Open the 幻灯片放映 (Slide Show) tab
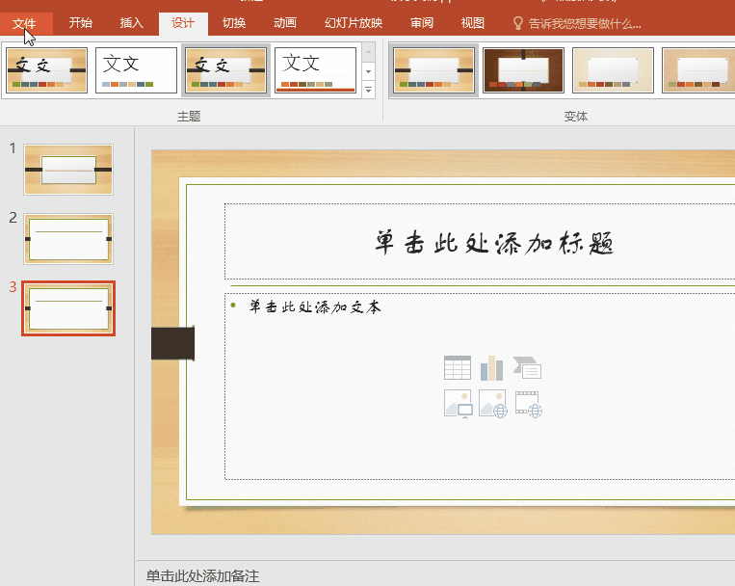 pos(353,23)
